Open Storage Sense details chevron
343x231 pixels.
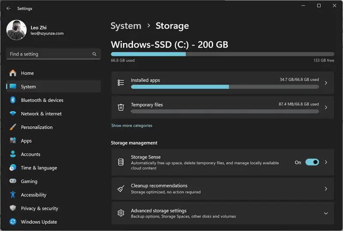326,162
